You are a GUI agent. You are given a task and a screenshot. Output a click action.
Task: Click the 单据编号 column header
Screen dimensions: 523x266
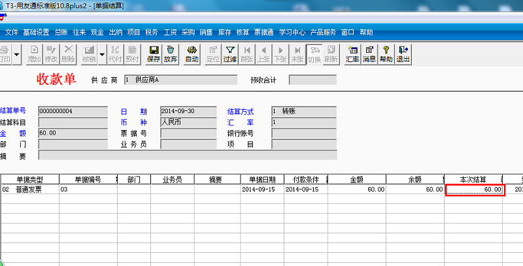[x=88, y=179]
